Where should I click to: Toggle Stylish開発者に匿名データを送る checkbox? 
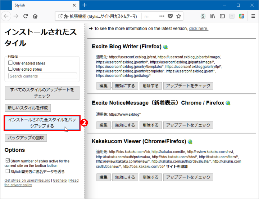tap(8, 171)
